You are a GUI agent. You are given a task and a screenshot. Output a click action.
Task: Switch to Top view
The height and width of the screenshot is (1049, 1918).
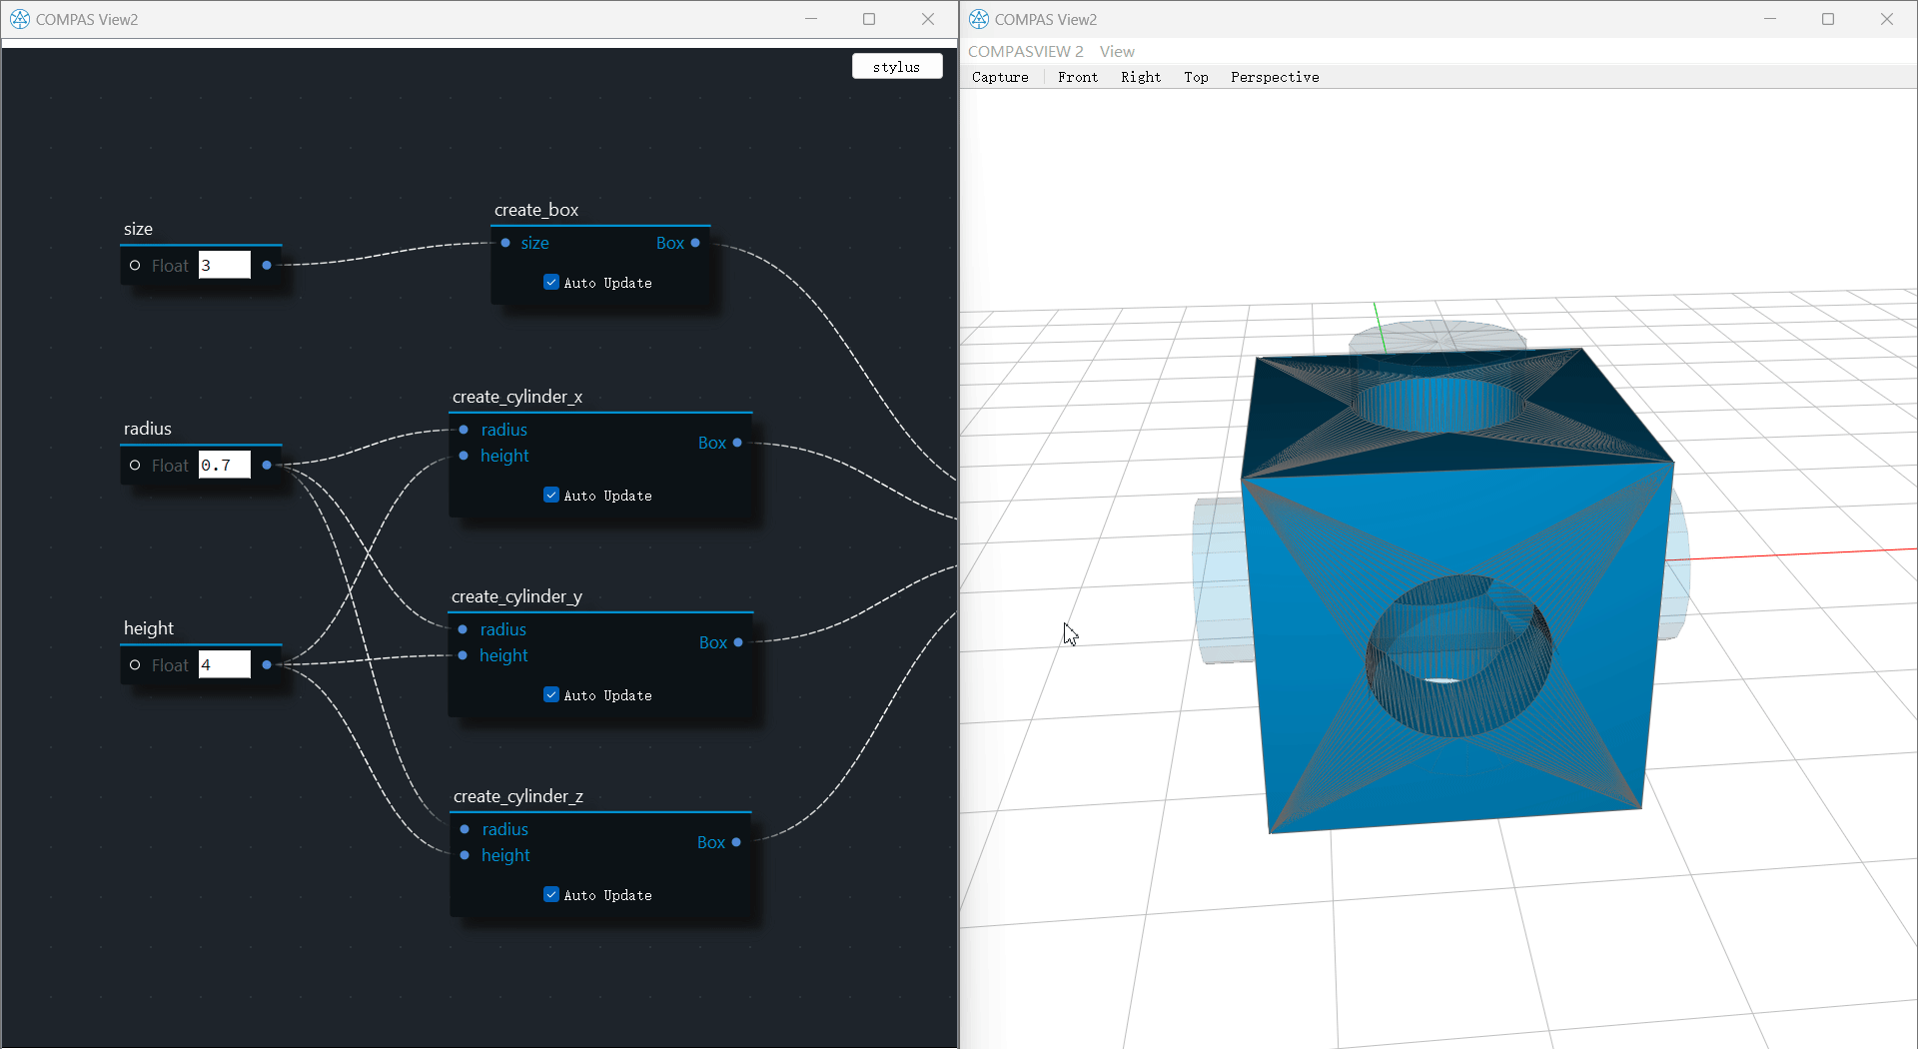pos(1196,77)
